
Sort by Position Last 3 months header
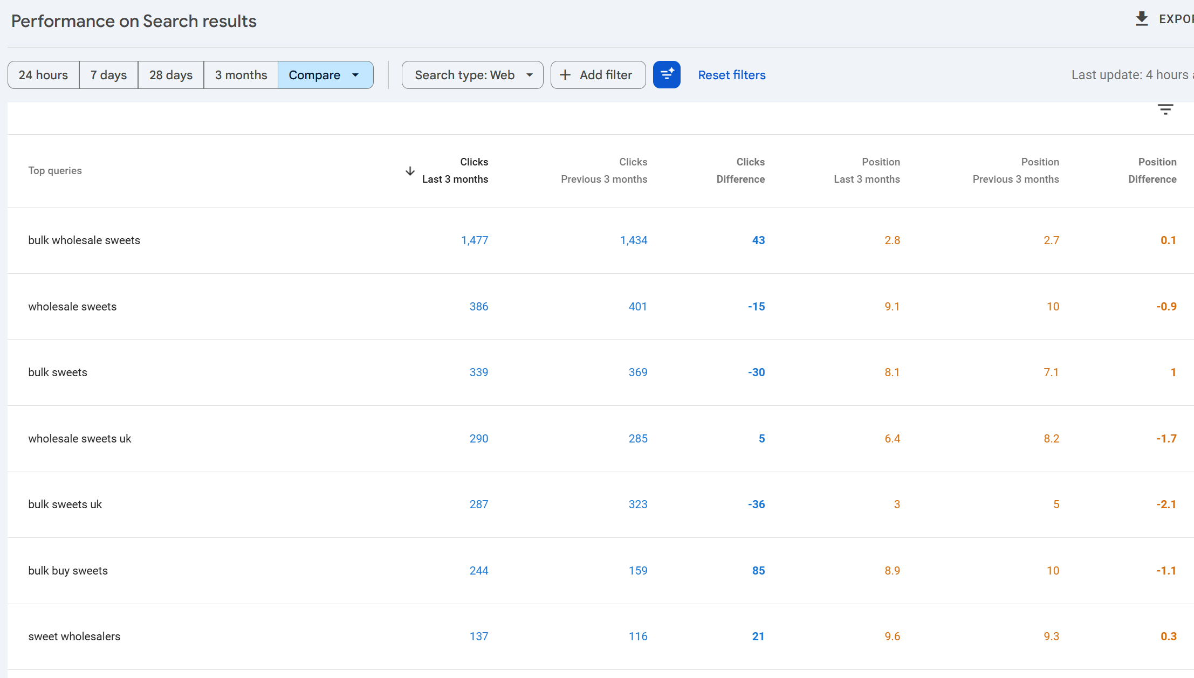coord(866,170)
